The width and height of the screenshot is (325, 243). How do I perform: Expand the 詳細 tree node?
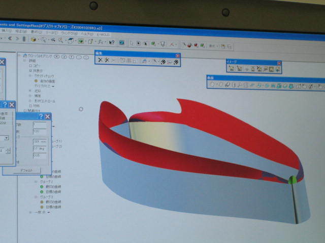[25, 60]
